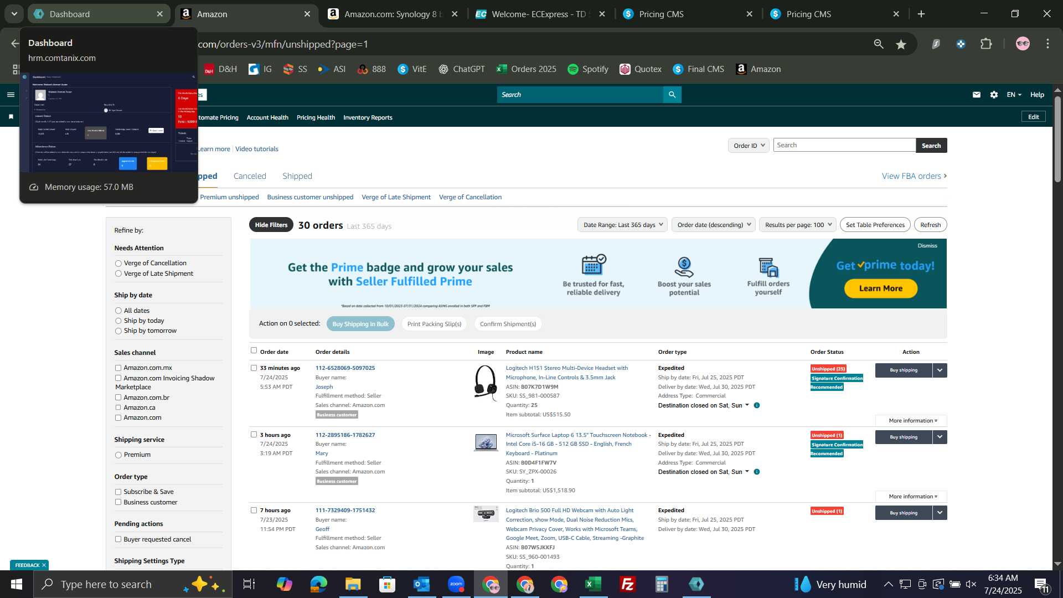Screen dimensions: 1063x598
Task: Open the Order date descending sort dropdown
Action: click(x=714, y=225)
